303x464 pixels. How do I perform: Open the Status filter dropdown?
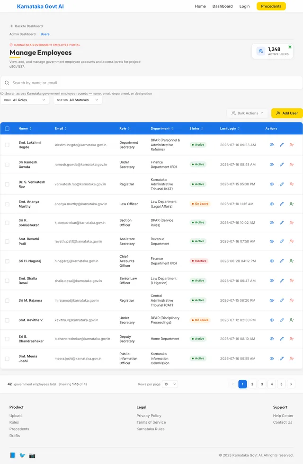click(x=78, y=100)
